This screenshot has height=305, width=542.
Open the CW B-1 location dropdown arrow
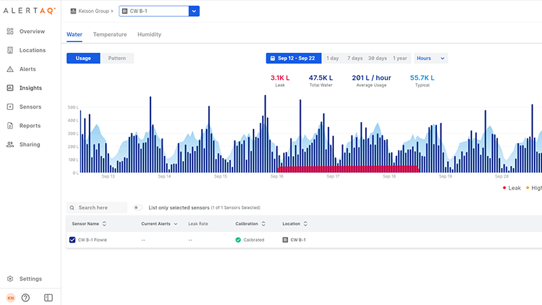[x=194, y=11]
